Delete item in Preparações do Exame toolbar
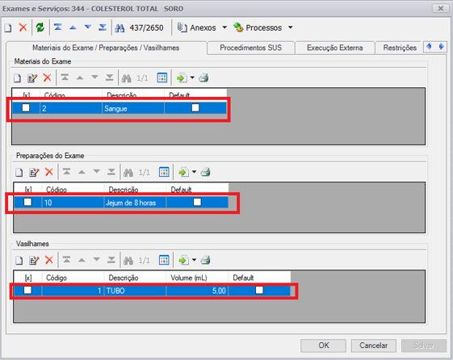Image resolution: width=453 pixels, height=360 pixels. click(x=49, y=172)
